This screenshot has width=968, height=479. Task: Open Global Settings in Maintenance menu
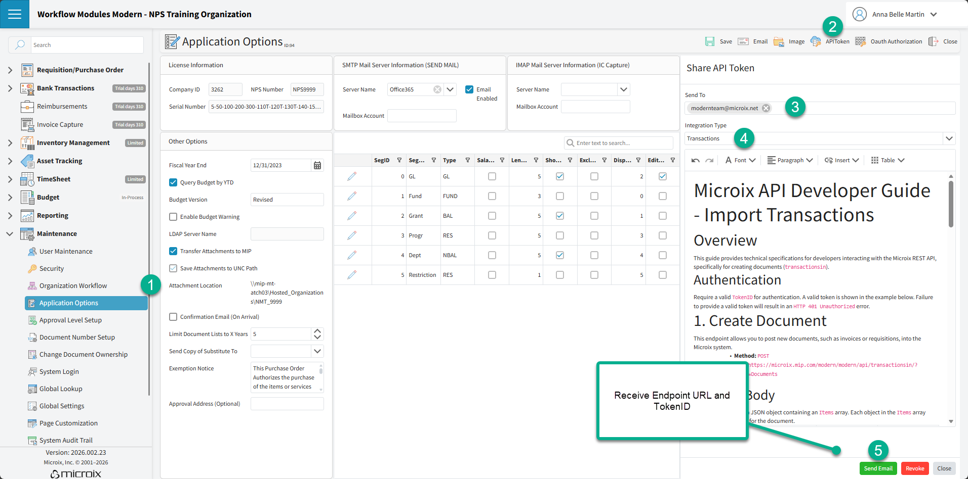pyautogui.click(x=62, y=406)
